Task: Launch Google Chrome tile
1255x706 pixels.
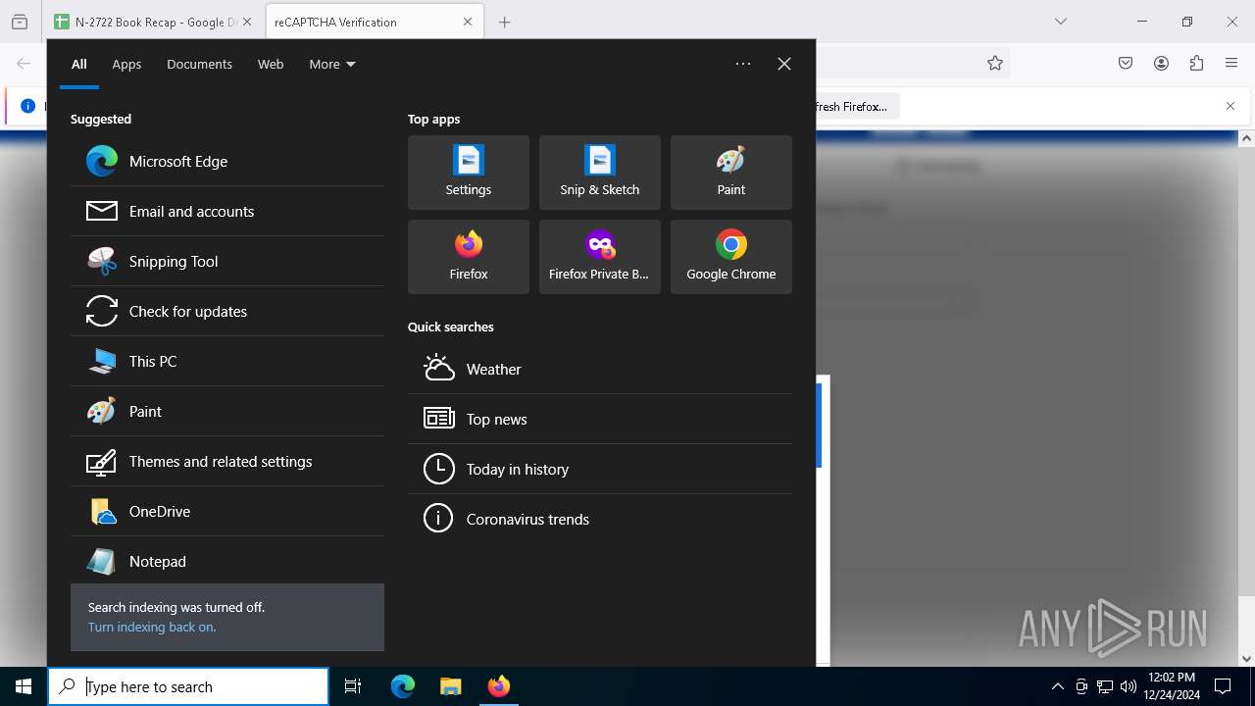Action: point(731,257)
